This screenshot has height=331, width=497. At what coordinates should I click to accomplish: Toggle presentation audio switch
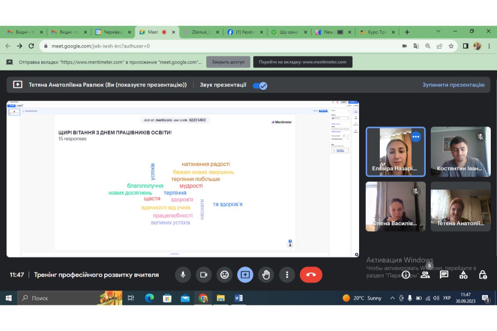pyautogui.click(x=260, y=85)
